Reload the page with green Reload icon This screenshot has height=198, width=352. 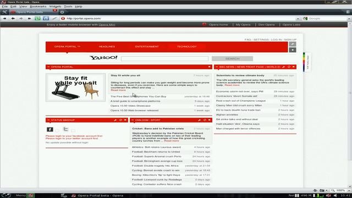click(37, 18)
